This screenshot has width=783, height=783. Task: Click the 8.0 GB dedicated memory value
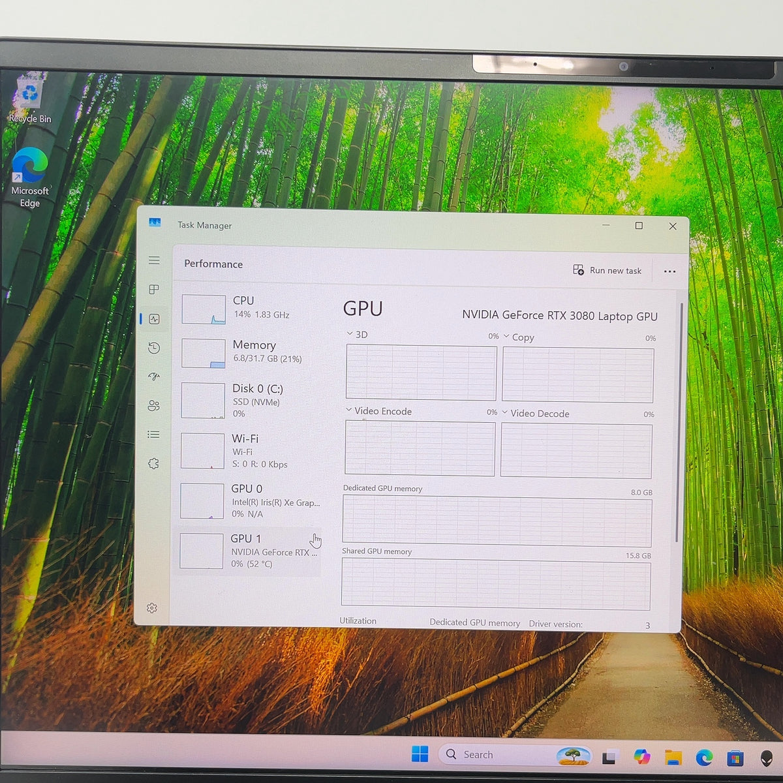pyautogui.click(x=641, y=493)
